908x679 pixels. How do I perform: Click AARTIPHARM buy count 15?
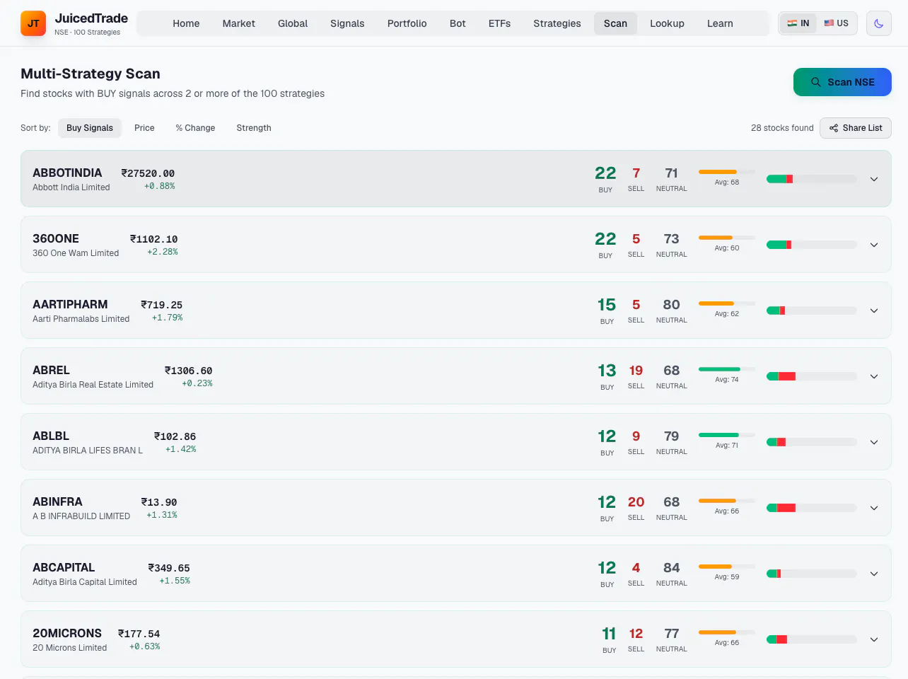click(607, 305)
